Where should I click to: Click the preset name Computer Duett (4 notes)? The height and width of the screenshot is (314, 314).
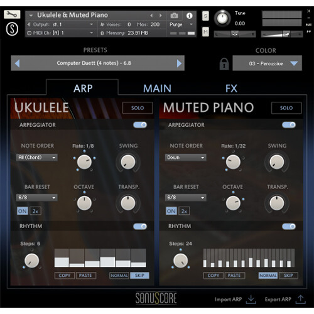94,63
